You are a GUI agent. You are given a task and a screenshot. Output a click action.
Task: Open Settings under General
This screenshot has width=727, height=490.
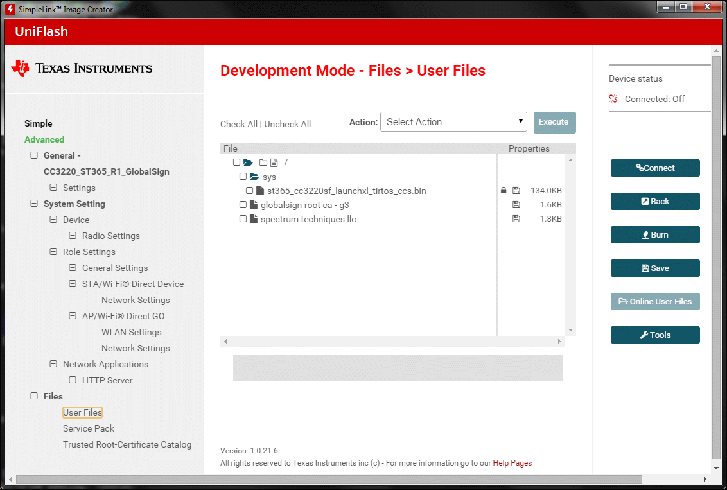pos(79,188)
